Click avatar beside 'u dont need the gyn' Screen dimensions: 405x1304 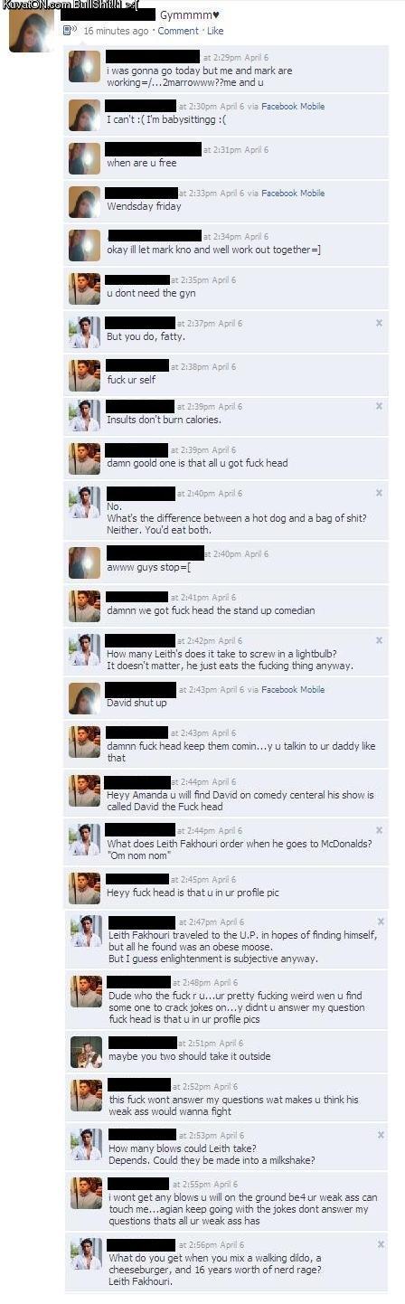pyautogui.click(x=85, y=288)
